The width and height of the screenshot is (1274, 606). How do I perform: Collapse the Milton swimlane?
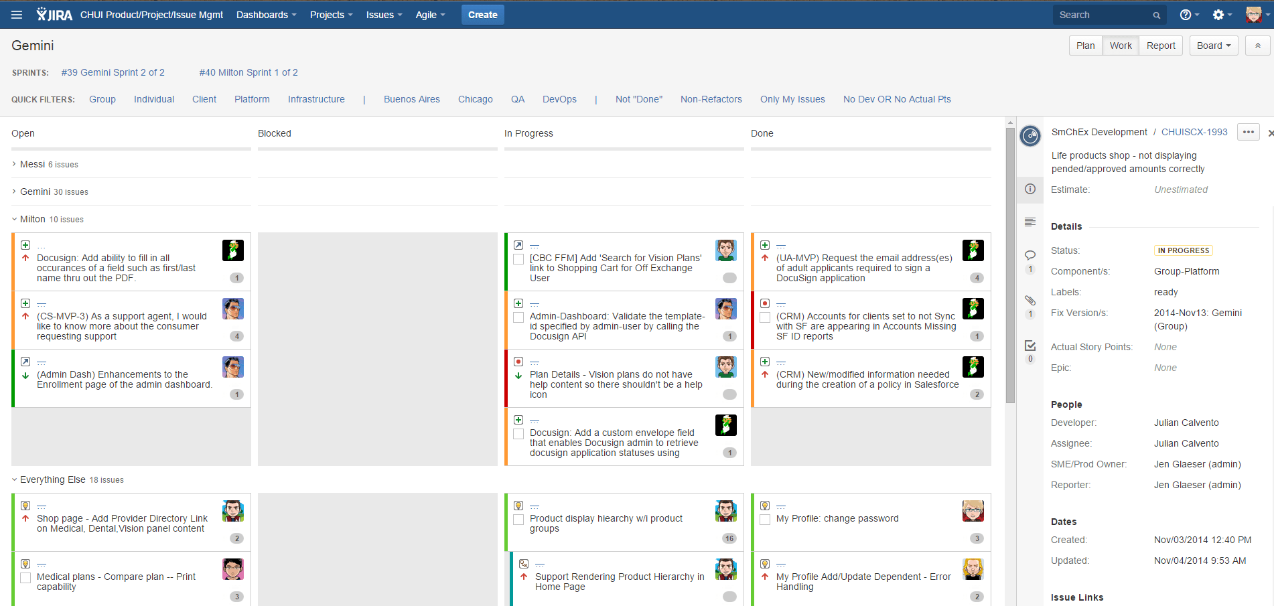13,219
